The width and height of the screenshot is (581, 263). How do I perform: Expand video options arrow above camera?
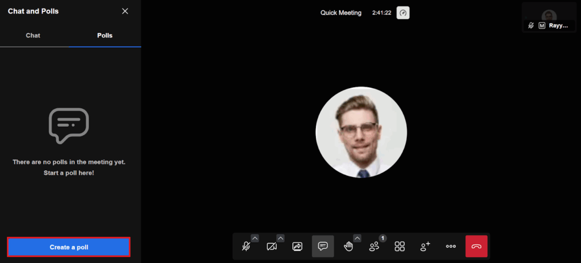point(280,238)
